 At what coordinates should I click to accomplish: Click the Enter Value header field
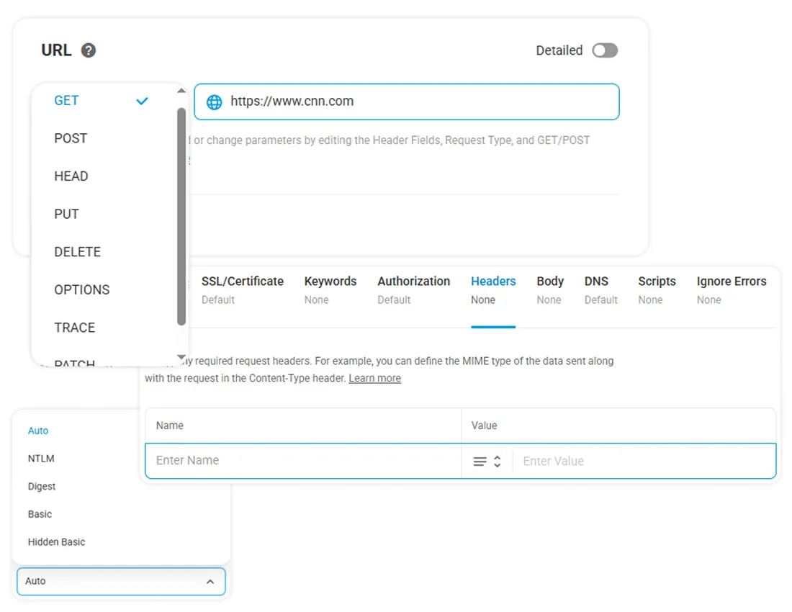click(641, 461)
